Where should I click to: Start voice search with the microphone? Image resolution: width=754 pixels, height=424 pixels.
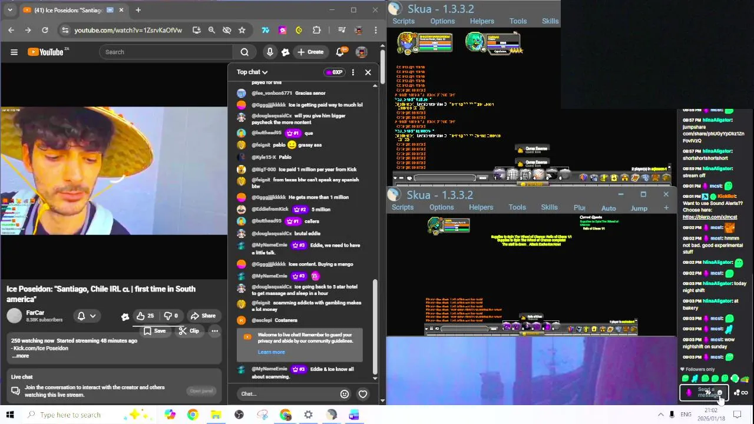tap(270, 52)
